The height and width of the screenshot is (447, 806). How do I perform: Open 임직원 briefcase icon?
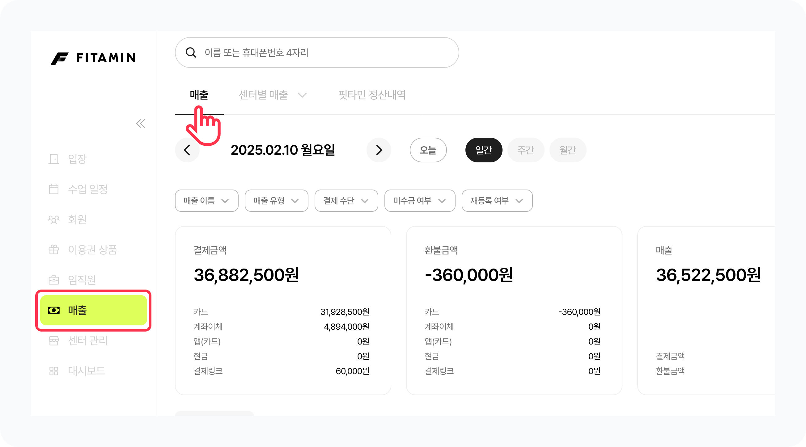[54, 280]
